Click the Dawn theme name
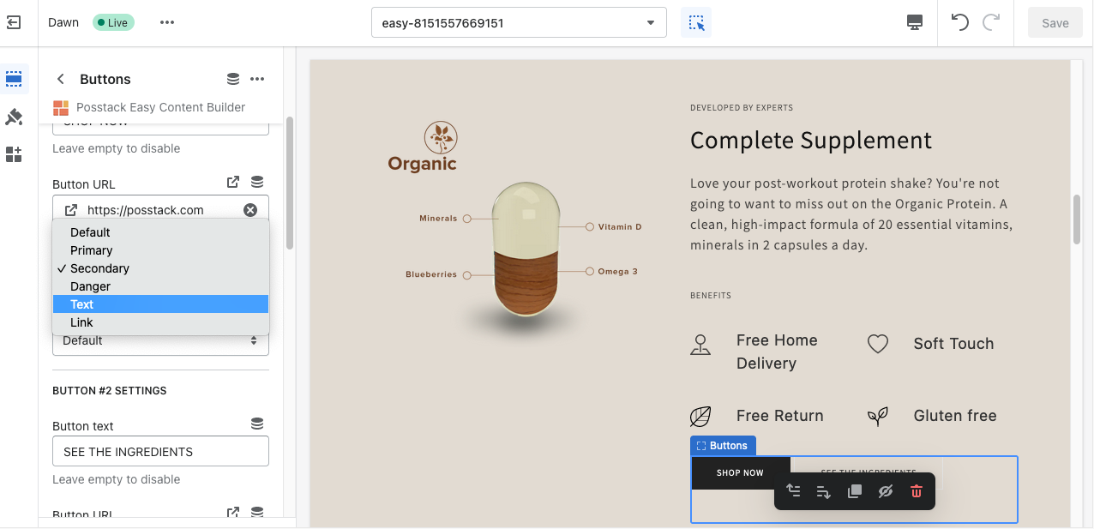Image resolution: width=1094 pixels, height=529 pixels. (63, 23)
